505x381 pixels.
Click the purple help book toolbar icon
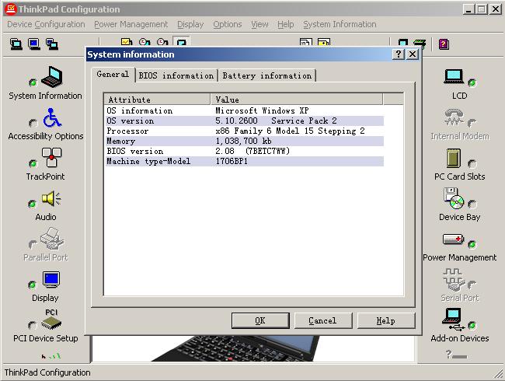click(444, 44)
